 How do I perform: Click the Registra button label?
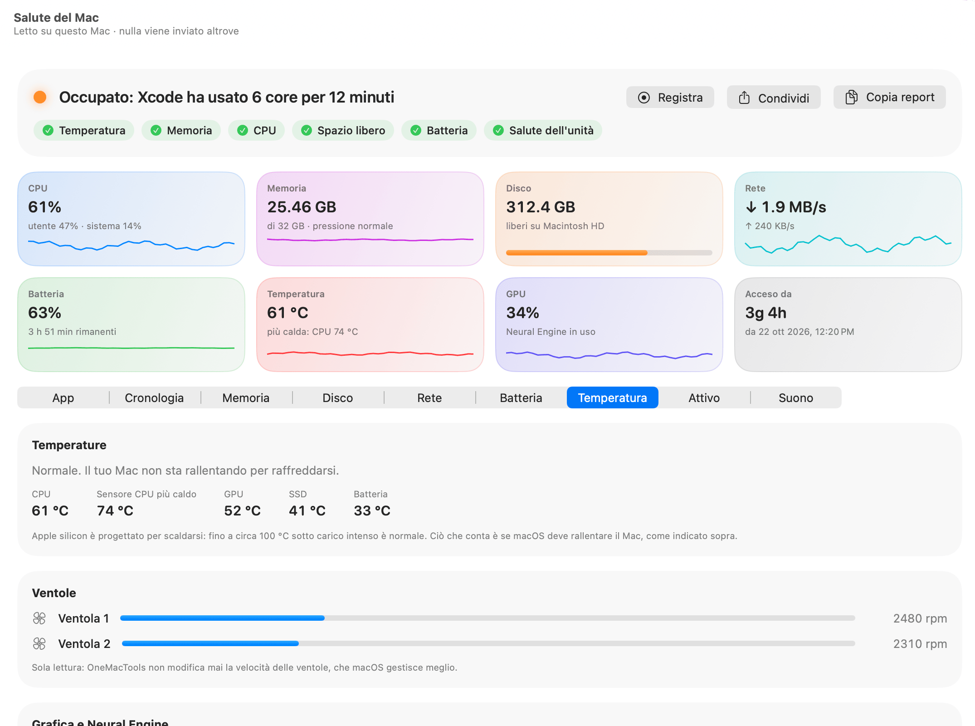[680, 98]
